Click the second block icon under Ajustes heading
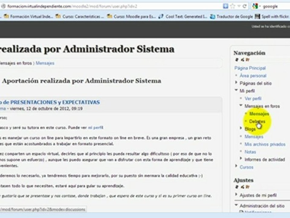Image resolution: width=290 pixels, height=218 pixels. 243,187
